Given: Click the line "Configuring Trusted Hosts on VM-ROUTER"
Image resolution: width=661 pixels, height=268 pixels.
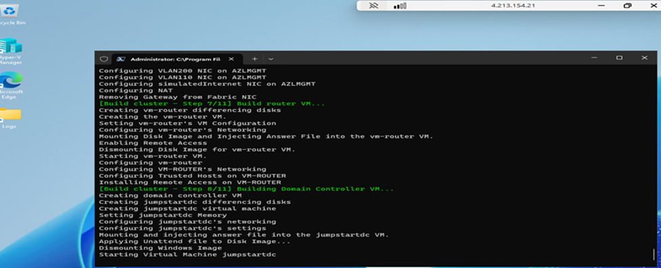Looking at the screenshot, I should [x=193, y=176].
